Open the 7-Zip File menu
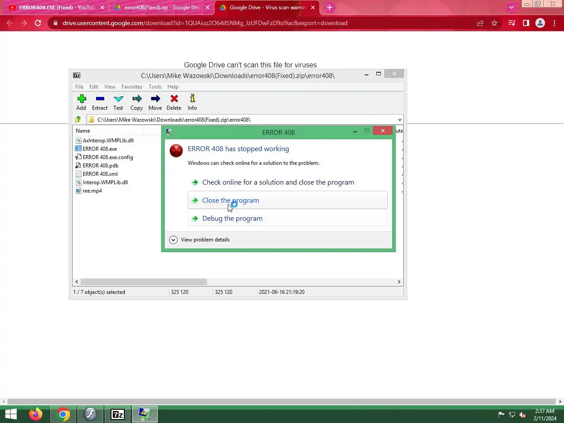 [79, 87]
